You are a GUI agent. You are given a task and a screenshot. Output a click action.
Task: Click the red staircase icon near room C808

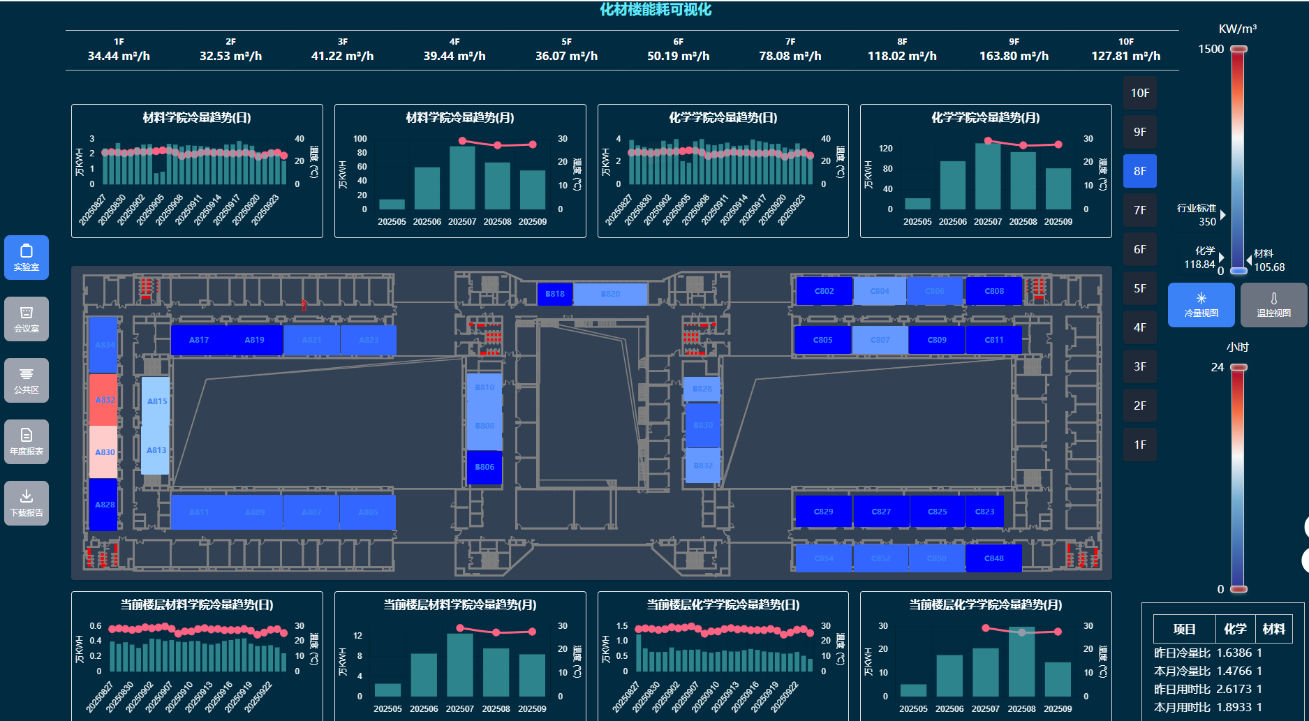point(1039,288)
